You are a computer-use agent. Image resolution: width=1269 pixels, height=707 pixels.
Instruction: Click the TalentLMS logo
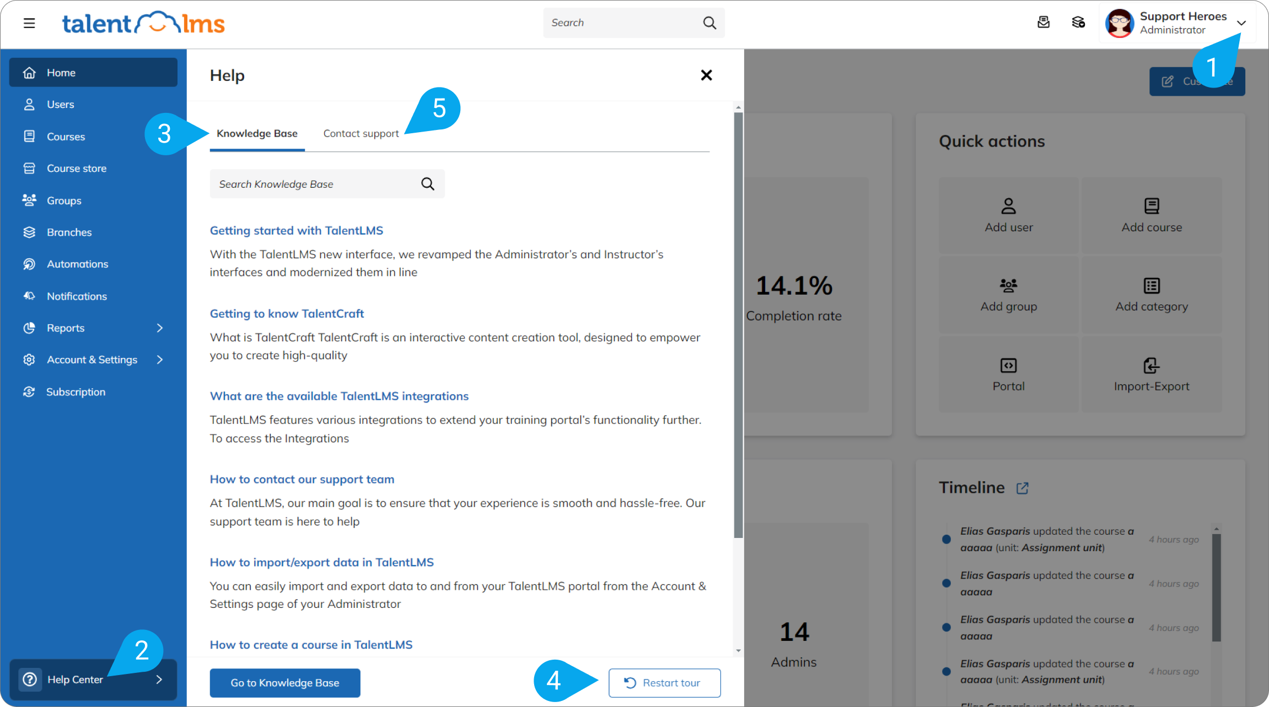143,23
